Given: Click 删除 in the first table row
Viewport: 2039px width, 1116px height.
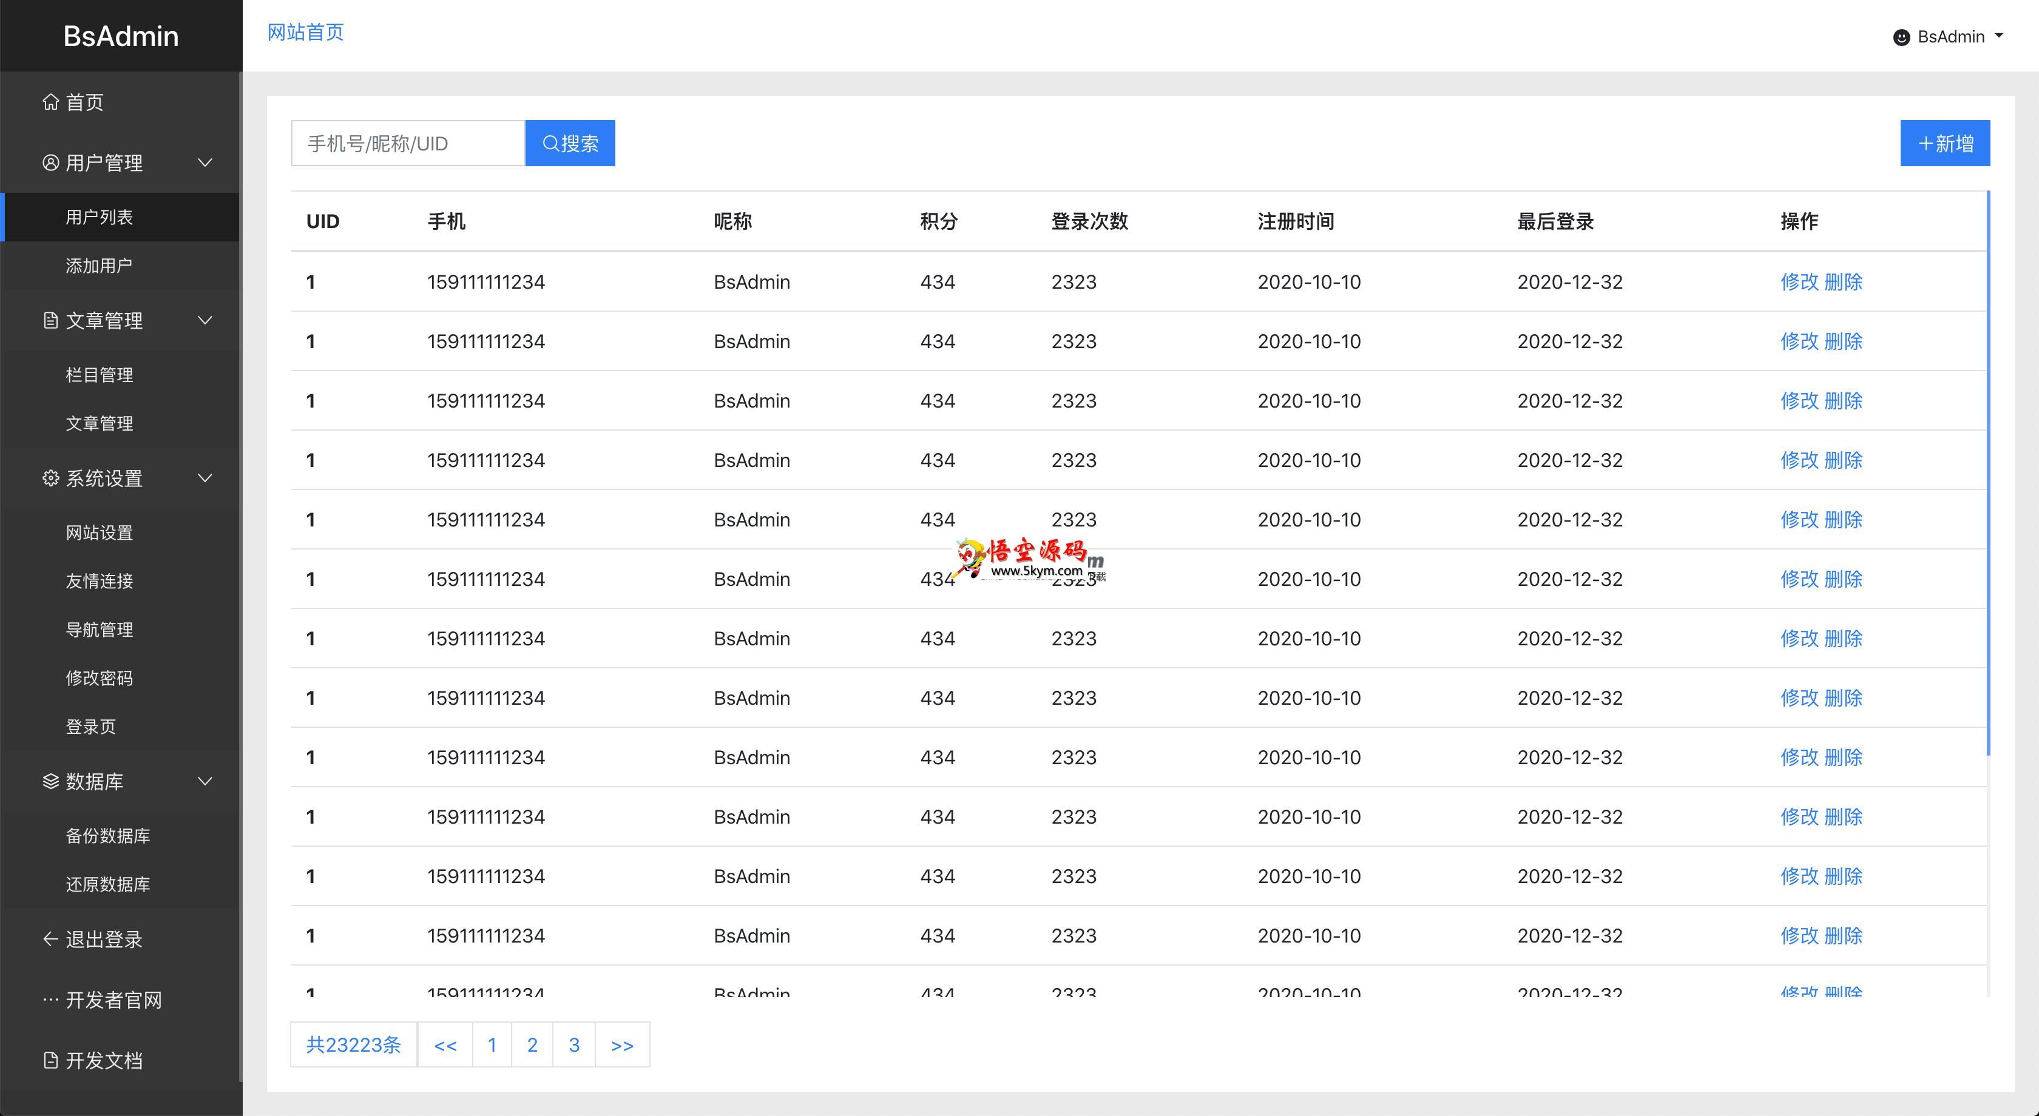Looking at the screenshot, I should pyautogui.click(x=1843, y=281).
